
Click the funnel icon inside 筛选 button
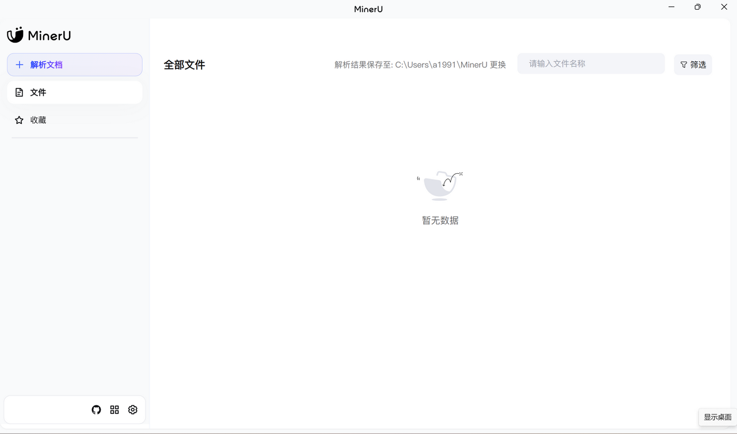point(684,64)
